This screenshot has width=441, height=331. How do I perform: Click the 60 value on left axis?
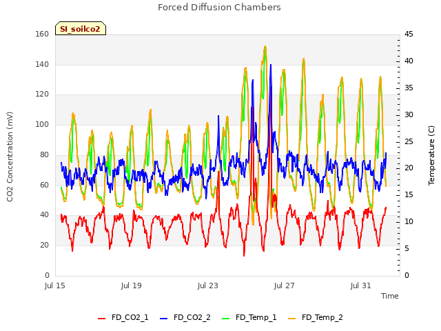tap(44, 185)
